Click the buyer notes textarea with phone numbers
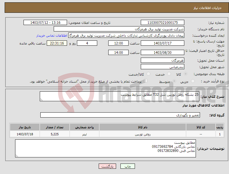 coord(105,148)
